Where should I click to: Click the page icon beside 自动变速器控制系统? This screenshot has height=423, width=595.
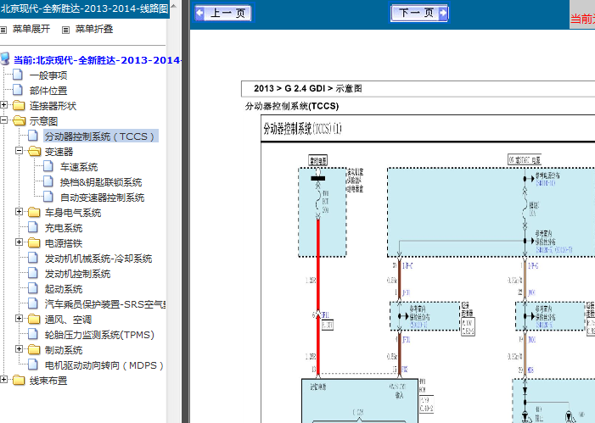coord(48,197)
